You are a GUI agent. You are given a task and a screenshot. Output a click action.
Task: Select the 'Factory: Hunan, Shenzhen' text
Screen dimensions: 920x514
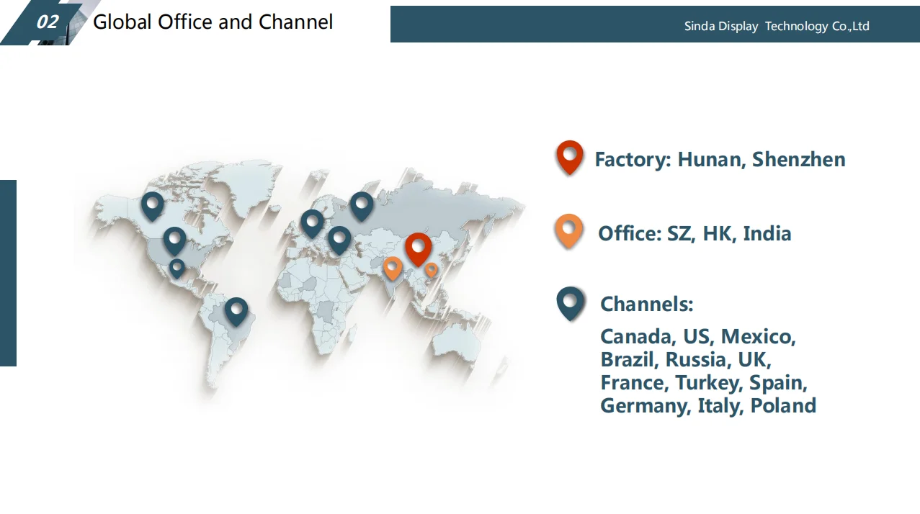(x=720, y=159)
